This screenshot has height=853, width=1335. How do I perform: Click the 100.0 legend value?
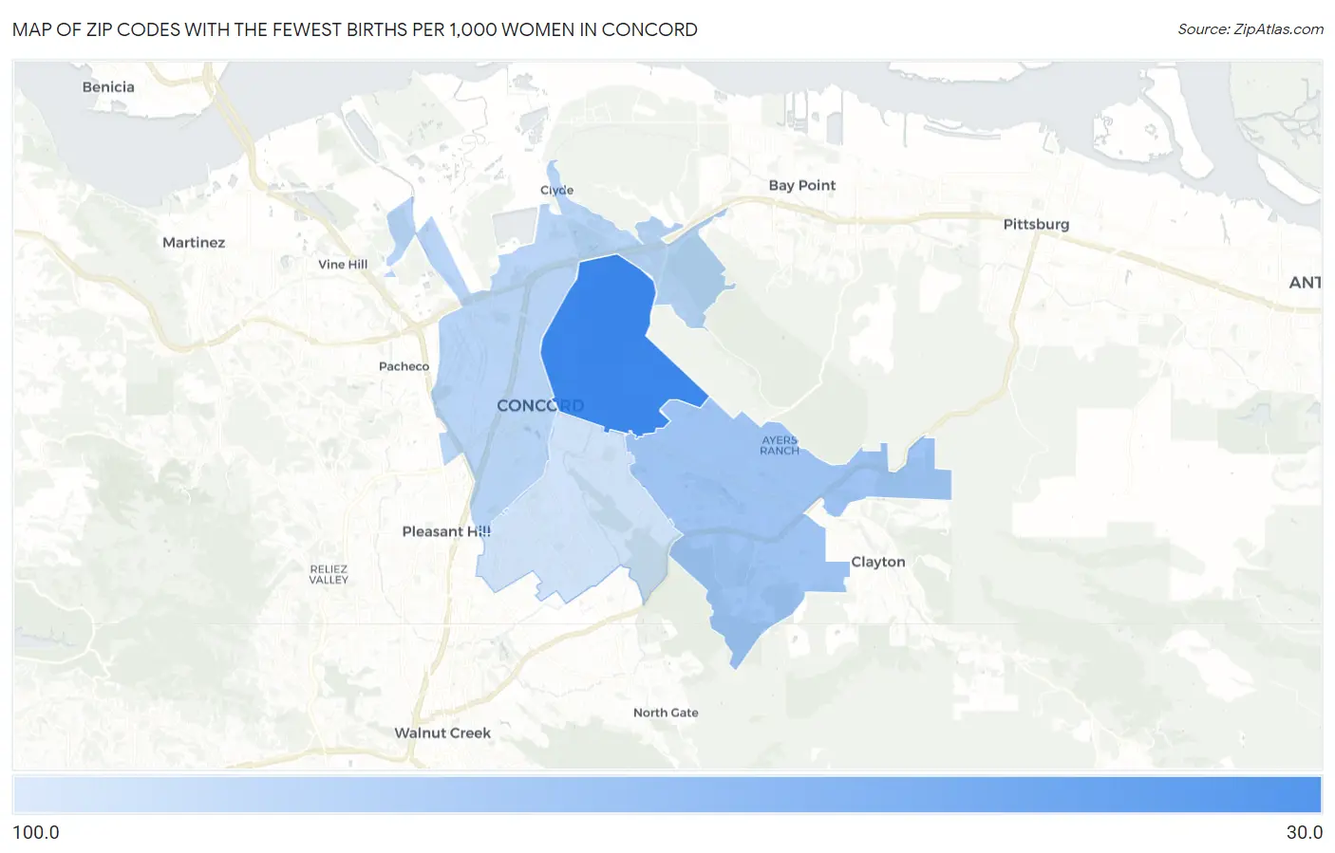[x=36, y=832]
